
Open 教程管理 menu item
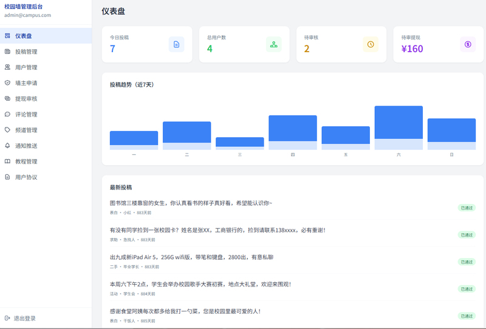pyautogui.click(x=46, y=161)
